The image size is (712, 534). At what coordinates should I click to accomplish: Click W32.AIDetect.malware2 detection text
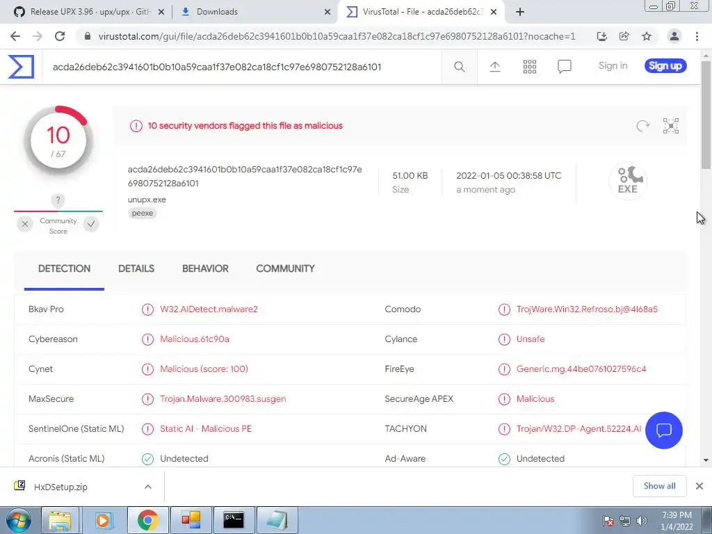pos(209,309)
